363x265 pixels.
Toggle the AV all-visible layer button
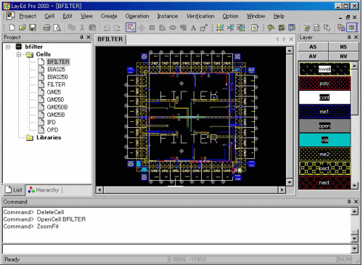(x=313, y=56)
